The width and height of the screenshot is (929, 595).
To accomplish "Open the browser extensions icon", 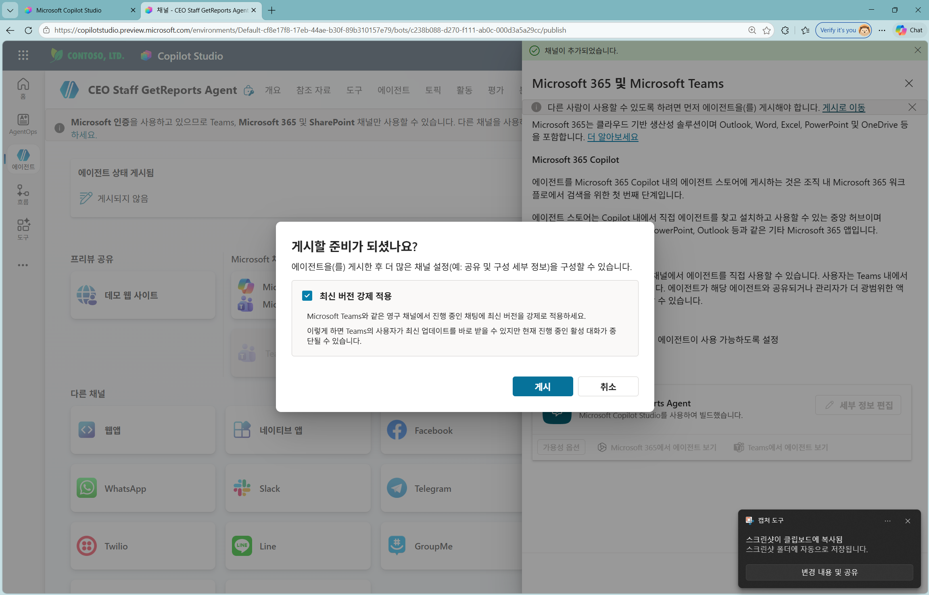I will (x=785, y=30).
